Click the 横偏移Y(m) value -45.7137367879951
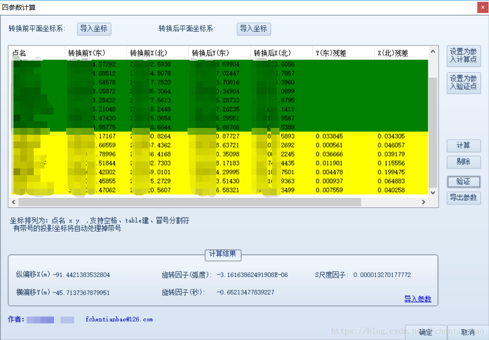Viewport: 489px width, 340px height. (x=81, y=293)
